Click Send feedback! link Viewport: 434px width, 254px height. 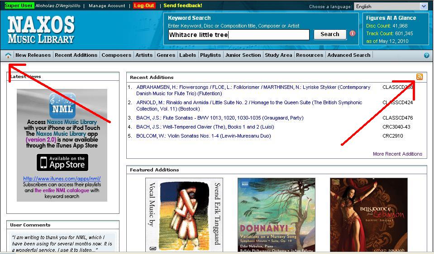click(x=183, y=5)
